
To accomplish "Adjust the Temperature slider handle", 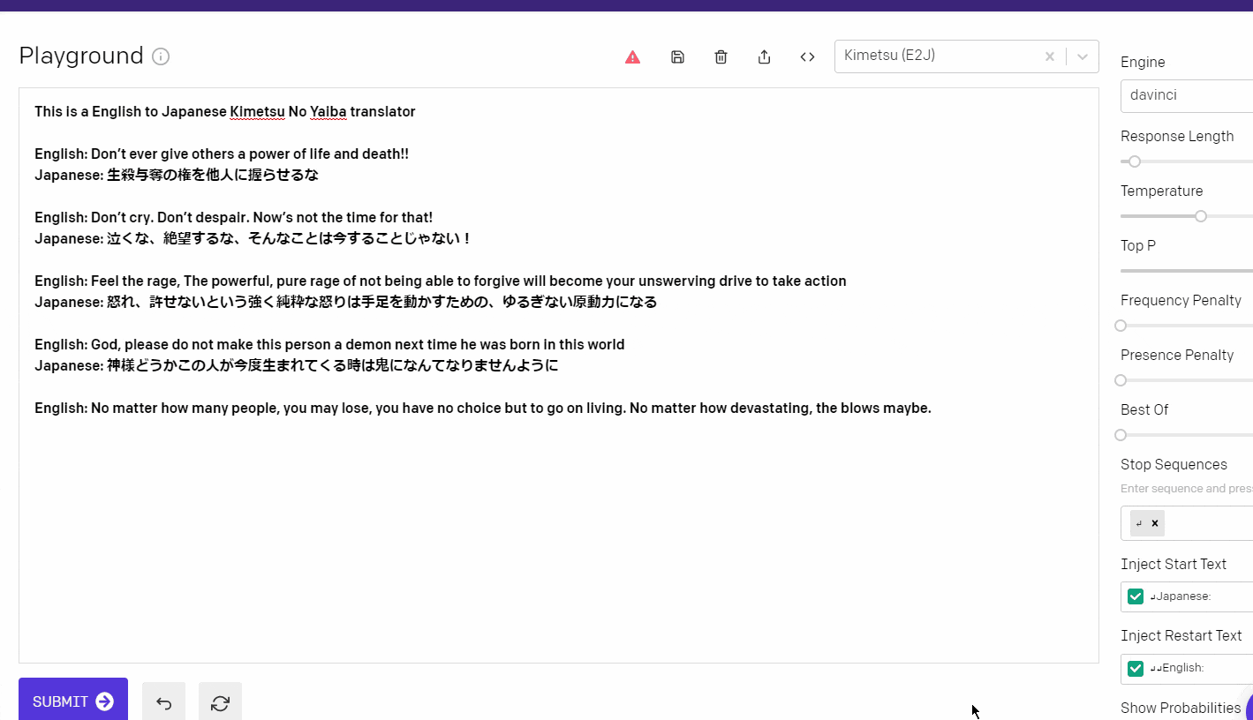I will pyautogui.click(x=1201, y=216).
